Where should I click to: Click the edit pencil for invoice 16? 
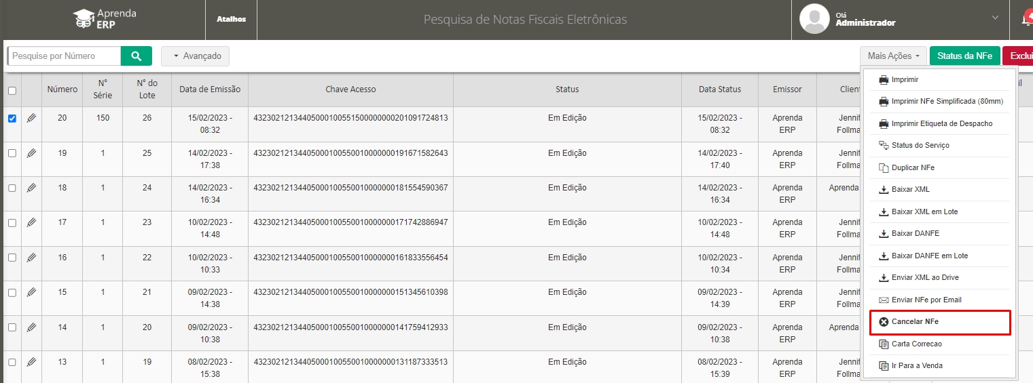[31, 258]
